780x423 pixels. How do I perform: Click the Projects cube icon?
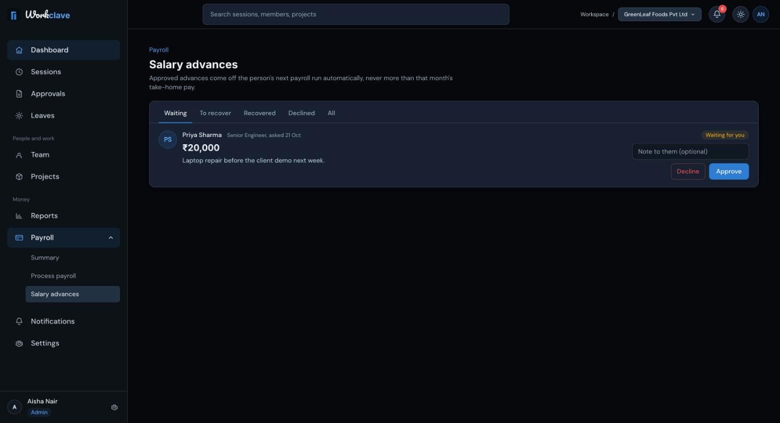[x=19, y=177]
